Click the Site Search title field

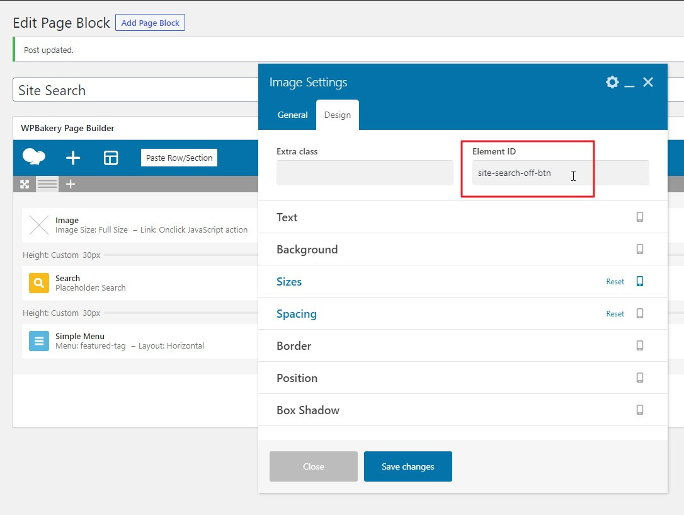[x=135, y=90]
